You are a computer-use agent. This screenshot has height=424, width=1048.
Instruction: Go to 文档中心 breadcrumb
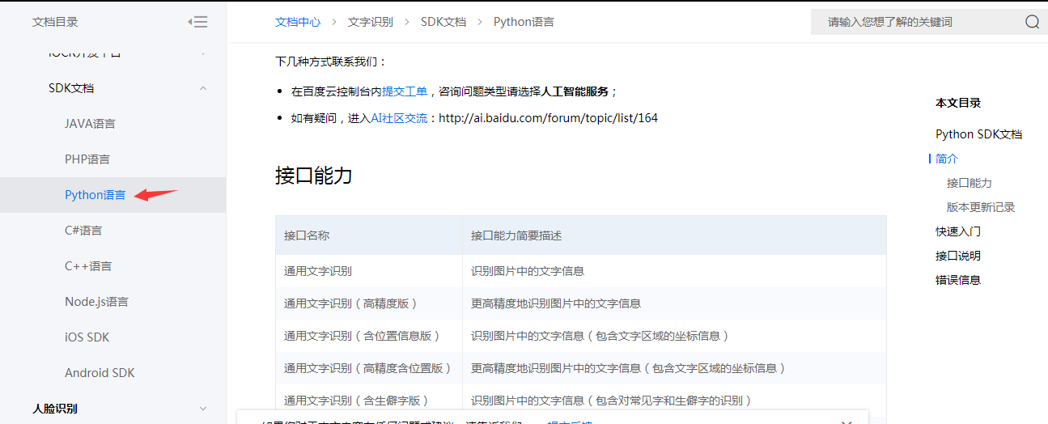[x=297, y=22]
